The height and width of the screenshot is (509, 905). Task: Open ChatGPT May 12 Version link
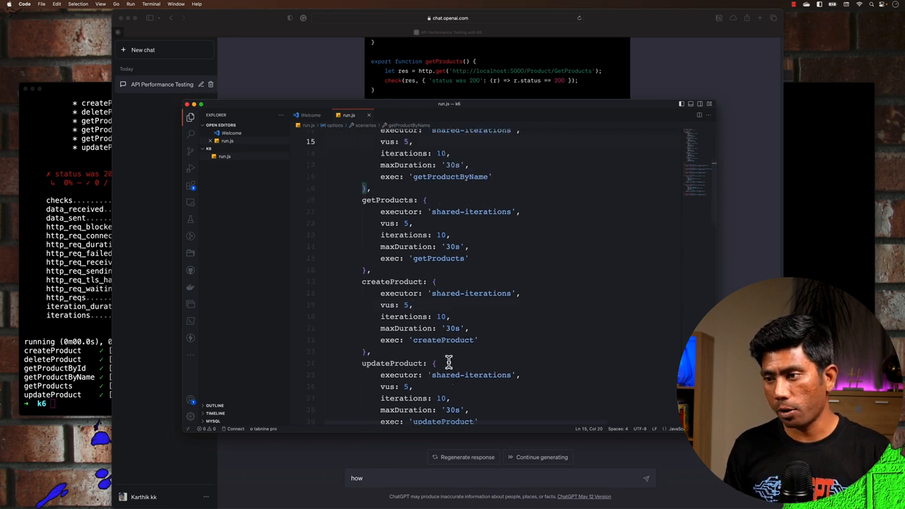coord(584,496)
